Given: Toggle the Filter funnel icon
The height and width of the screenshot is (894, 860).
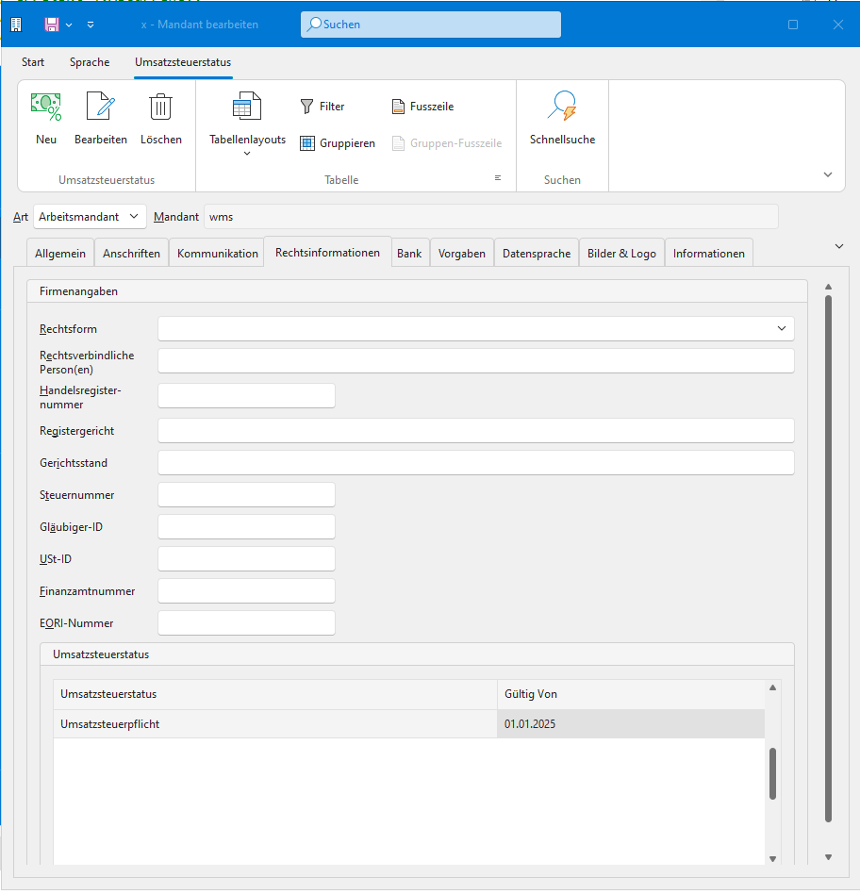Looking at the screenshot, I should 306,107.
